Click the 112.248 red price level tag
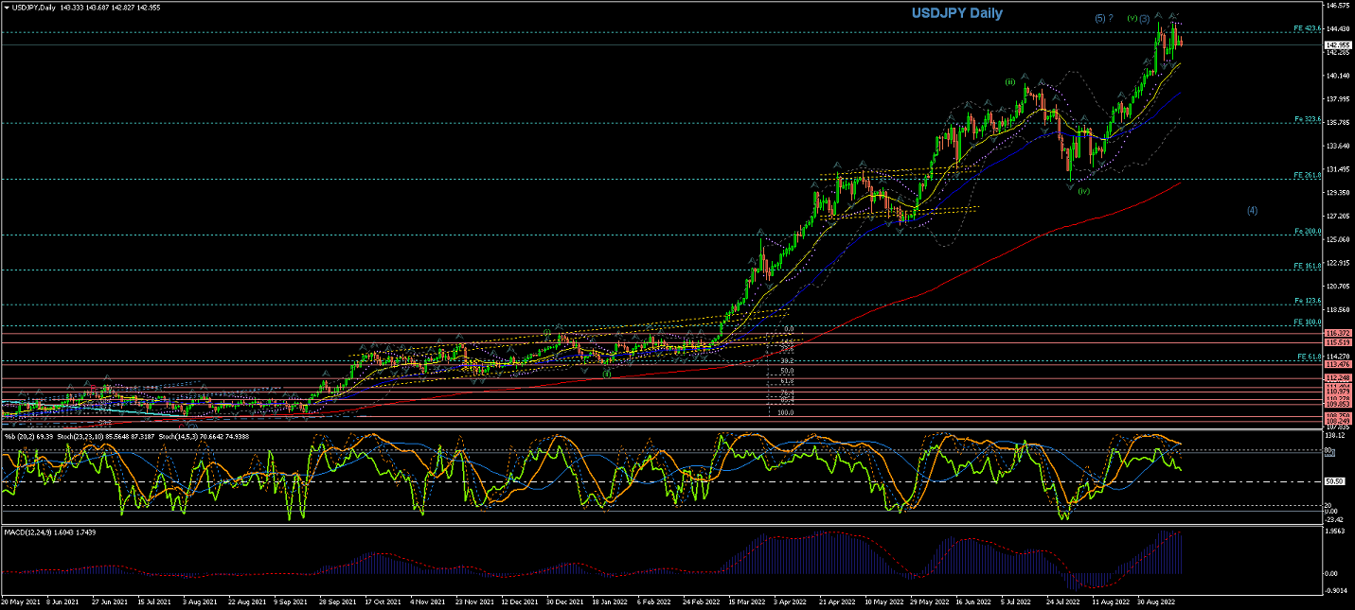 (x=1338, y=377)
